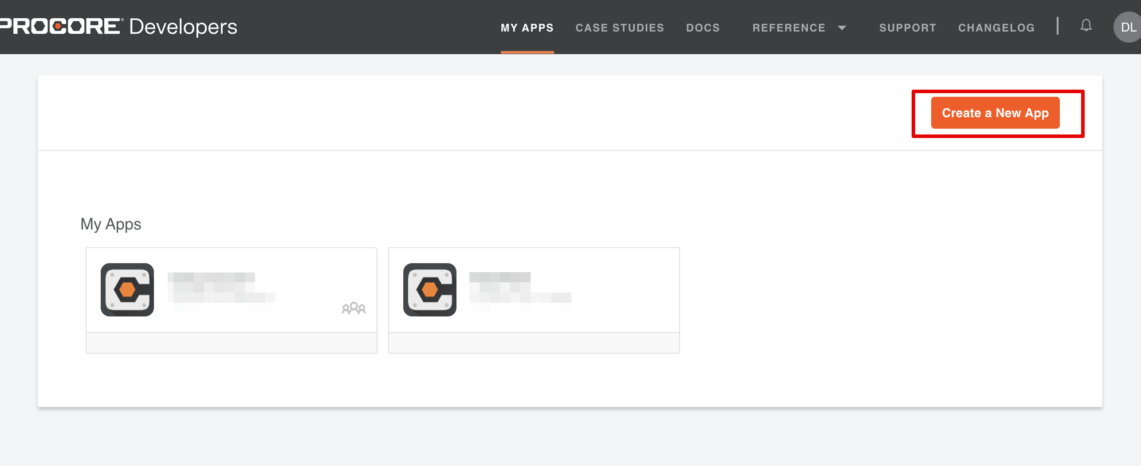Click the second app's wrench icon
This screenshot has width=1141, height=466.
430,290
